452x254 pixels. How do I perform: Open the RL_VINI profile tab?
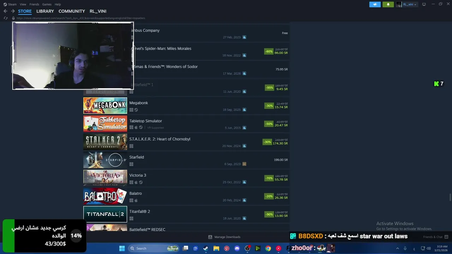[x=98, y=11]
